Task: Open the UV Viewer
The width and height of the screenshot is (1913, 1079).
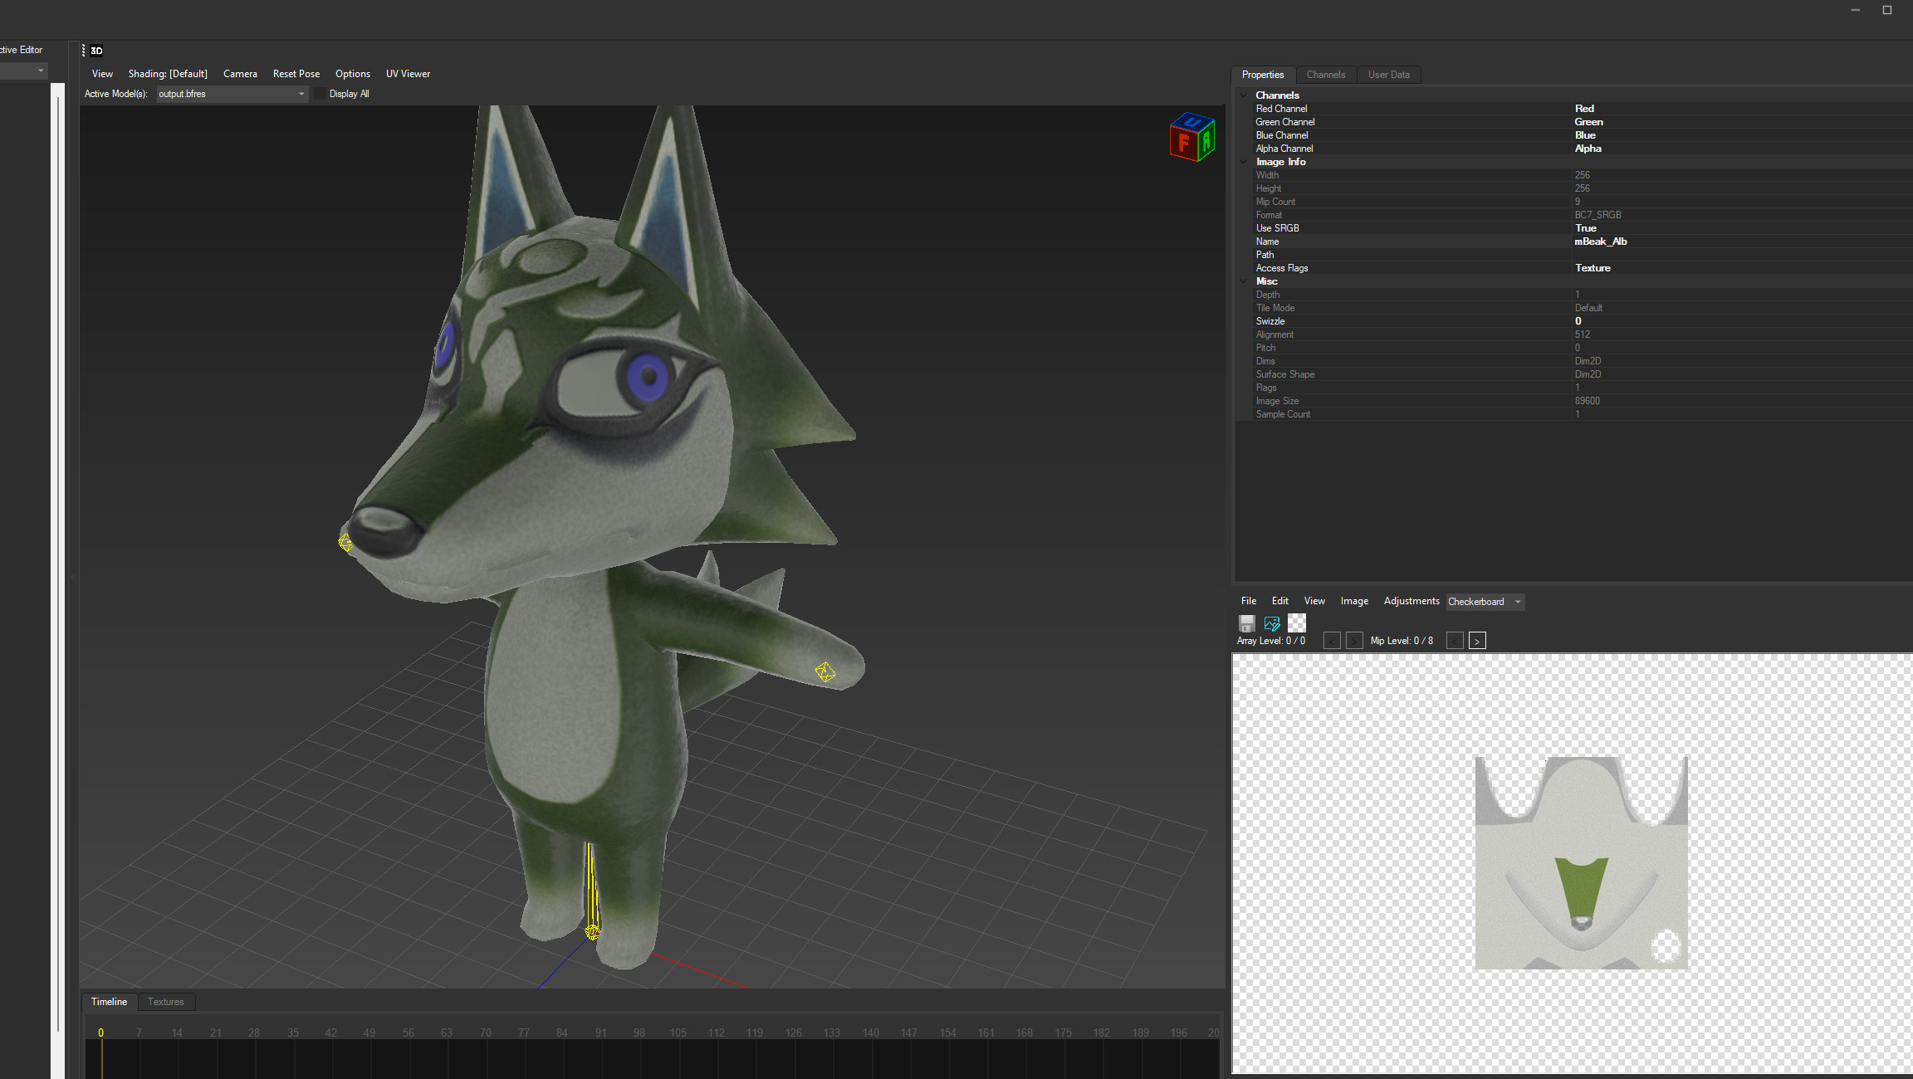Action: 408,73
